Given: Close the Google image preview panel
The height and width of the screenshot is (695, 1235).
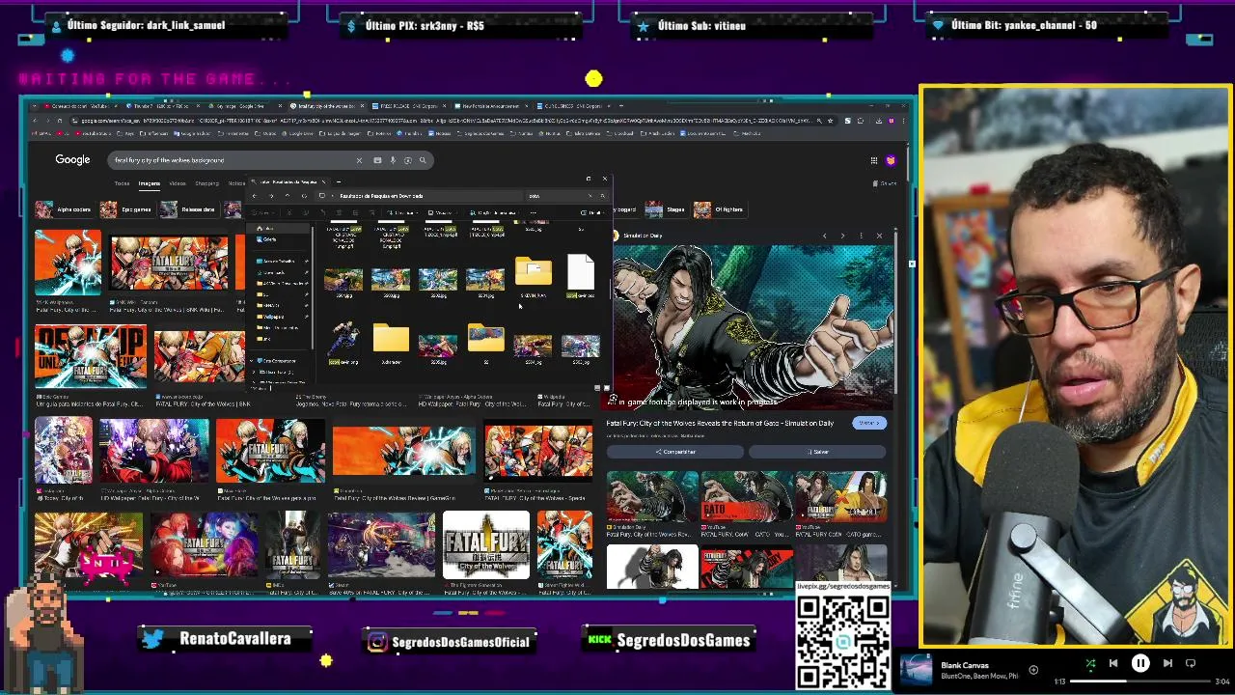Looking at the screenshot, I should [x=879, y=236].
